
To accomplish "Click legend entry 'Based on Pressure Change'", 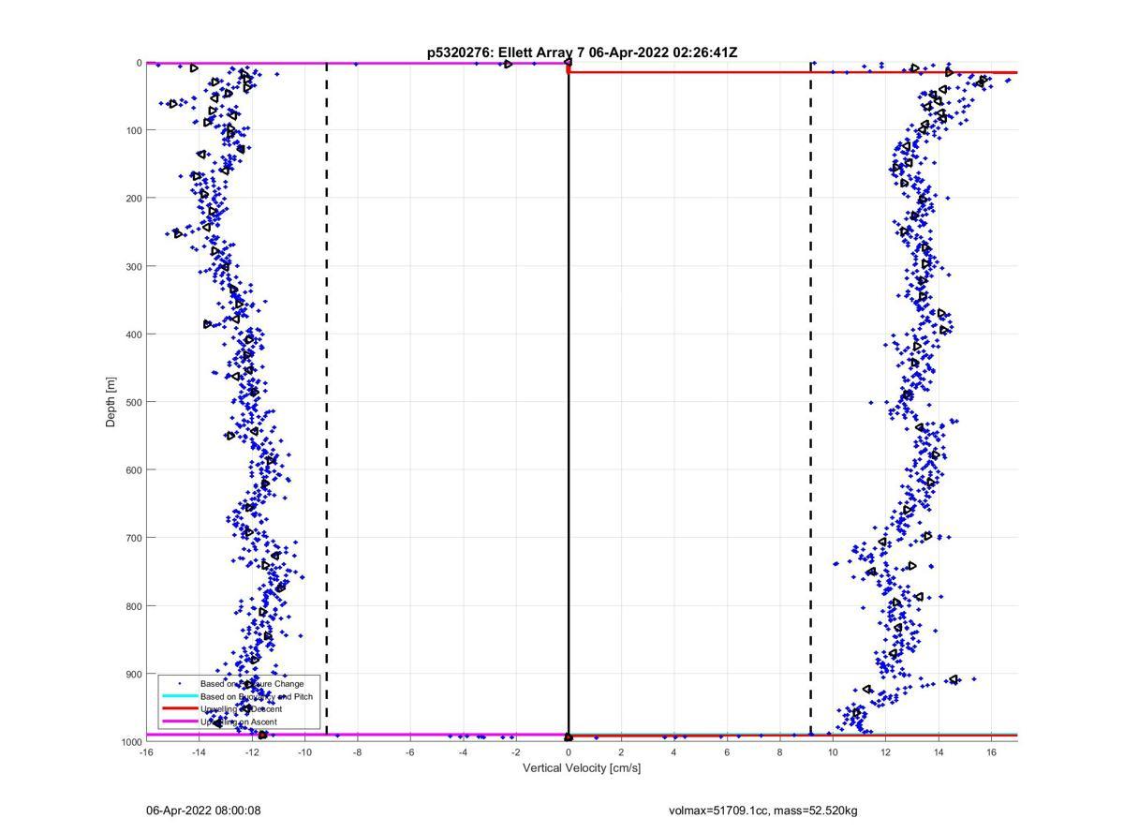I will pos(252,684).
